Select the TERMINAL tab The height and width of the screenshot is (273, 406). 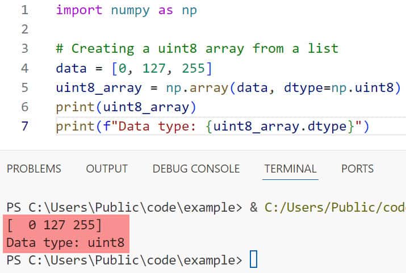click(290, 169)
